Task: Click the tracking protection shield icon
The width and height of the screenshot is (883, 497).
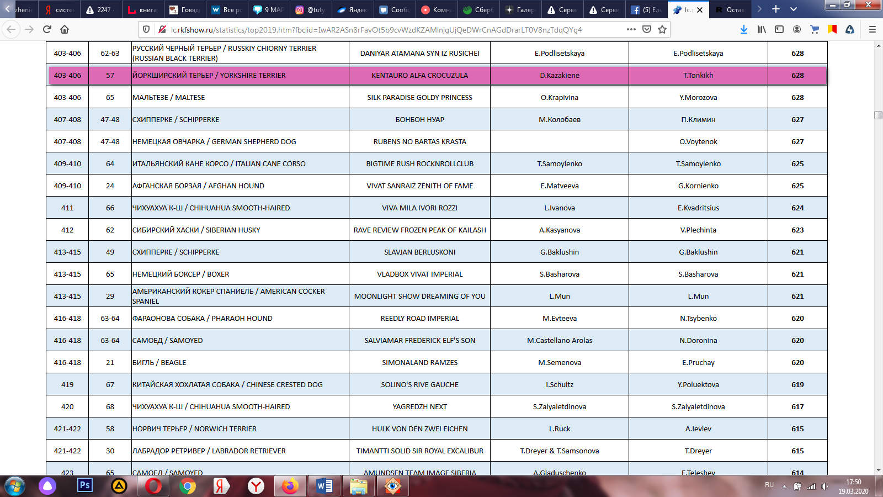Action: [x=146, y=29]
